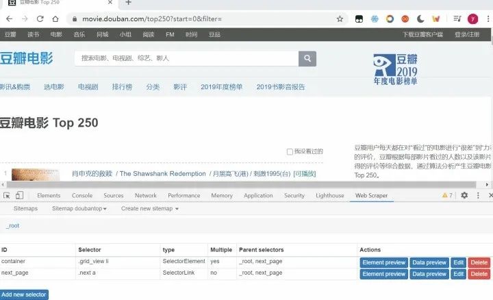Click the Douban search magnifier button
The height and width of the screenshot is (300, 493).
pyautogui.click(x=307, y=58)
